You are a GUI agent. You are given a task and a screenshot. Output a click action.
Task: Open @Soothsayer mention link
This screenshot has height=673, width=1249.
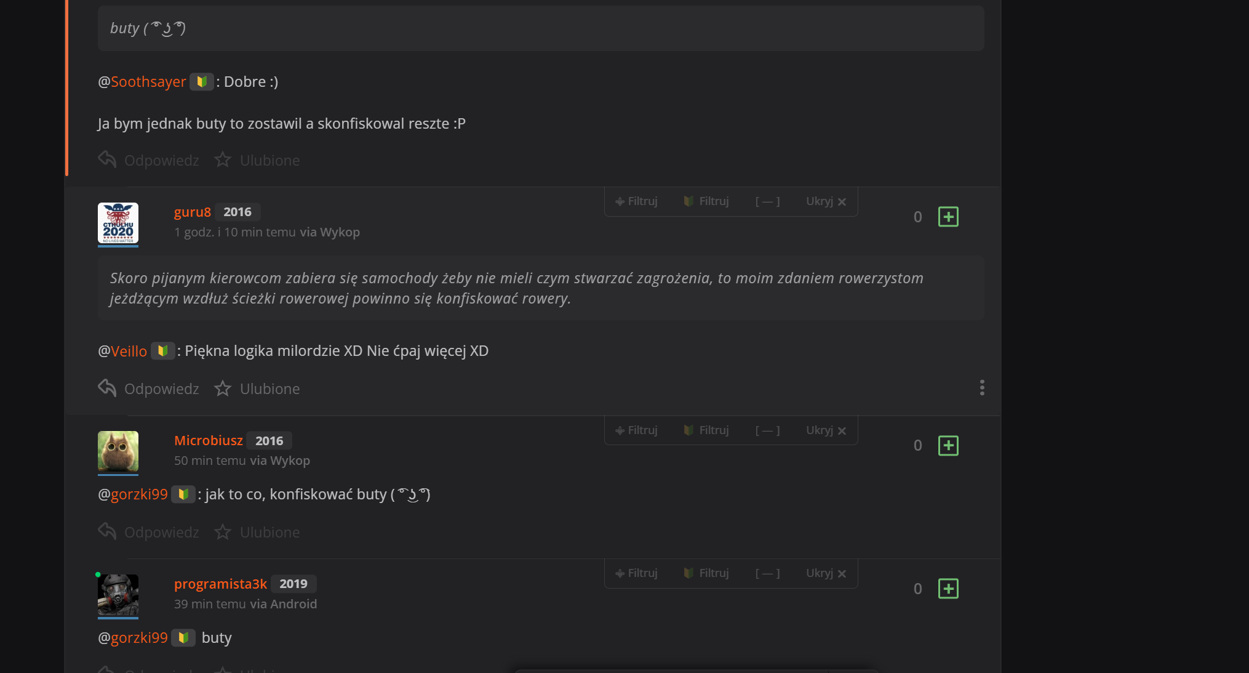(x=148, y=82)
